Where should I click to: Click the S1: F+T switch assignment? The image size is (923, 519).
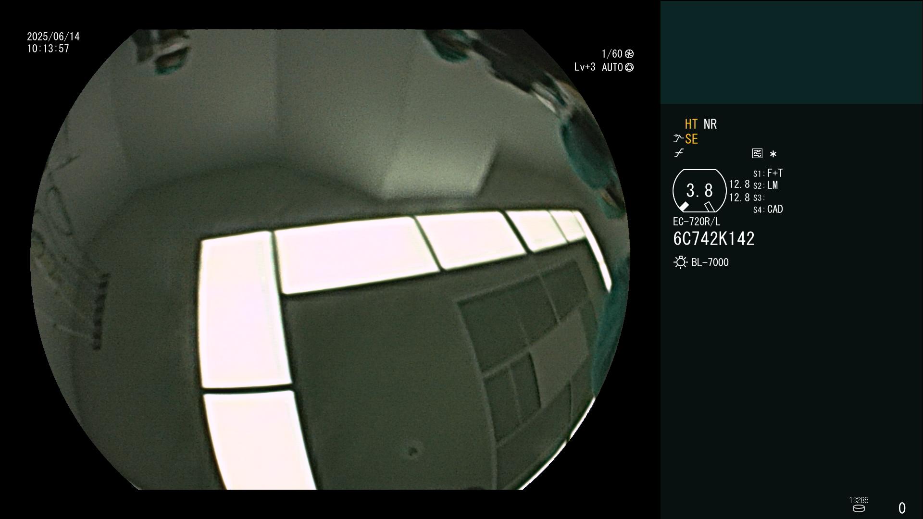768,173
